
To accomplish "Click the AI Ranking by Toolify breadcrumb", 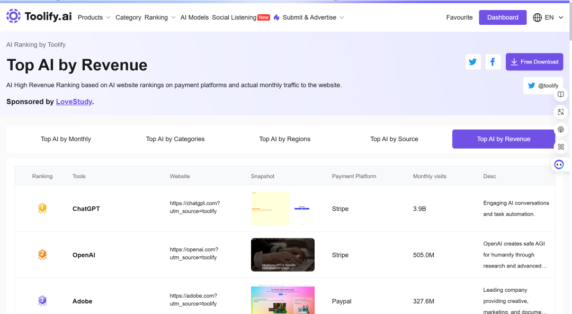I will coord(36,45).
